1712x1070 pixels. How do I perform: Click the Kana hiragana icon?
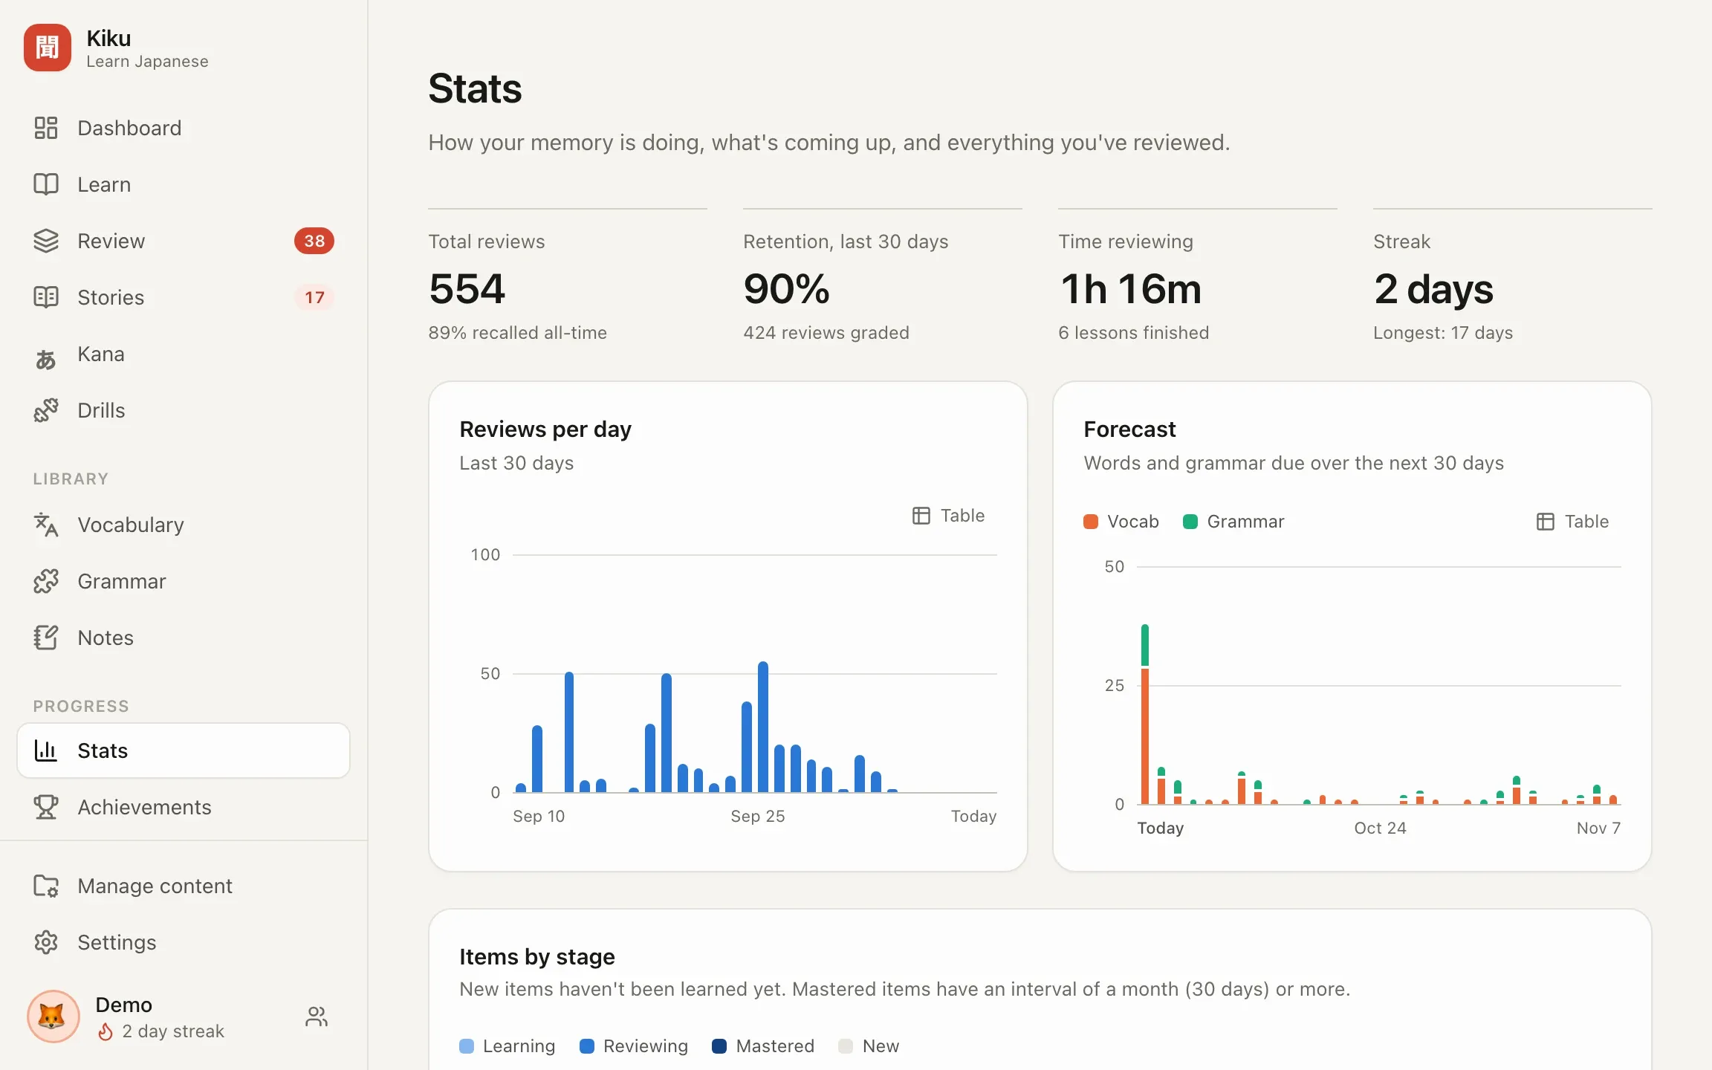(x=46, y=359)
